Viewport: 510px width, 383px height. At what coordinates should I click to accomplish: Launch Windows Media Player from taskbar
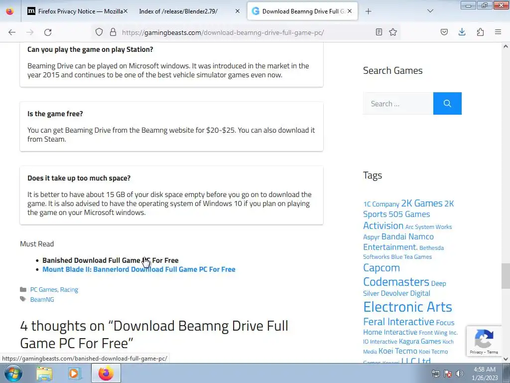pos(75,373)
